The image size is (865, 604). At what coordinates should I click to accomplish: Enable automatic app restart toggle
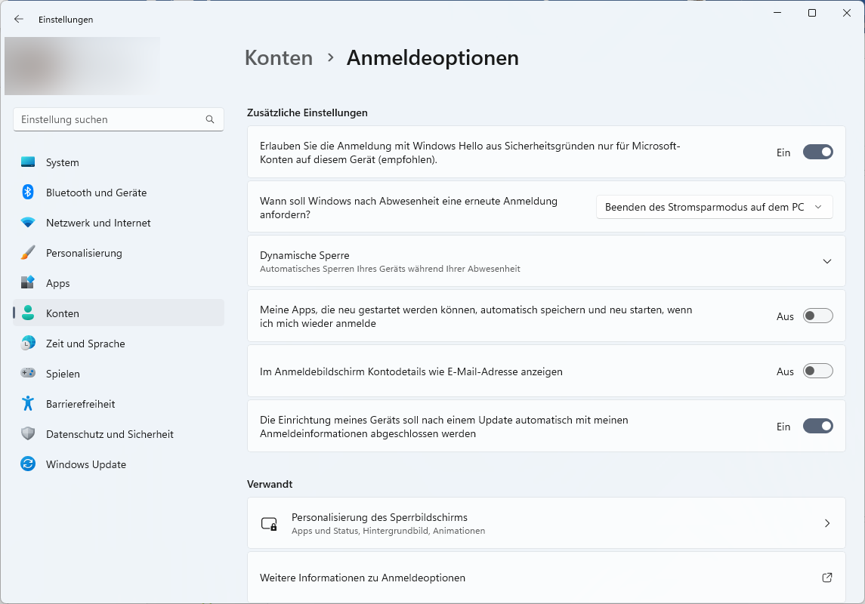(817, 316)
